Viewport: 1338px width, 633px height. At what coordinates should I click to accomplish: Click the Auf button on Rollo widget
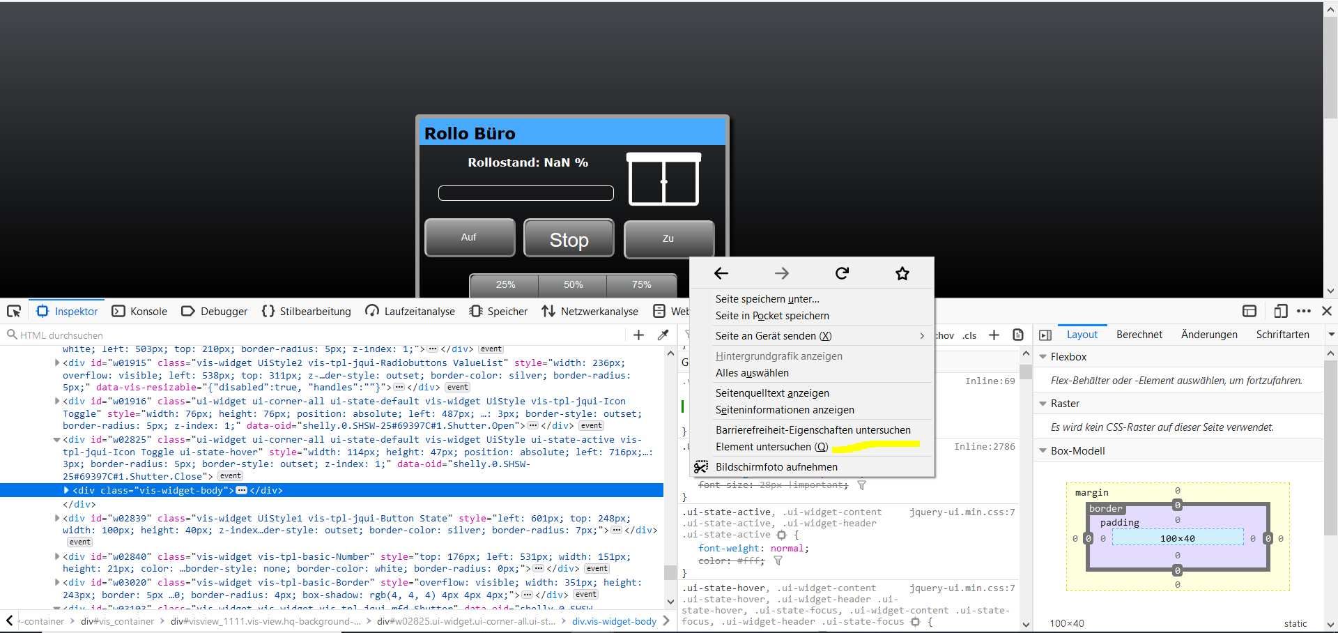pos(469,238)
